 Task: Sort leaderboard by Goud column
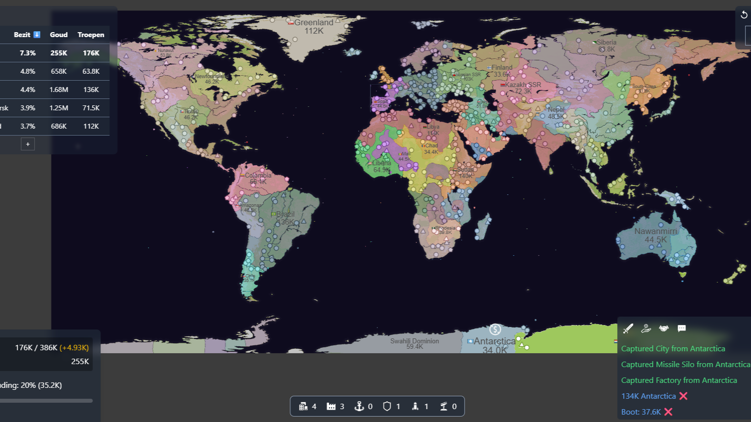(x=58, y=35)
